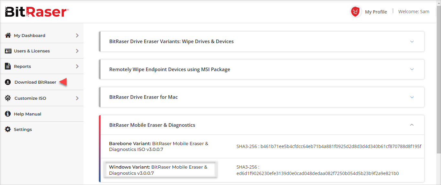Expand Remotely Wipe Endpoint Devices chevron
Viewport: 441px width, 185px height.
point(412,69)
